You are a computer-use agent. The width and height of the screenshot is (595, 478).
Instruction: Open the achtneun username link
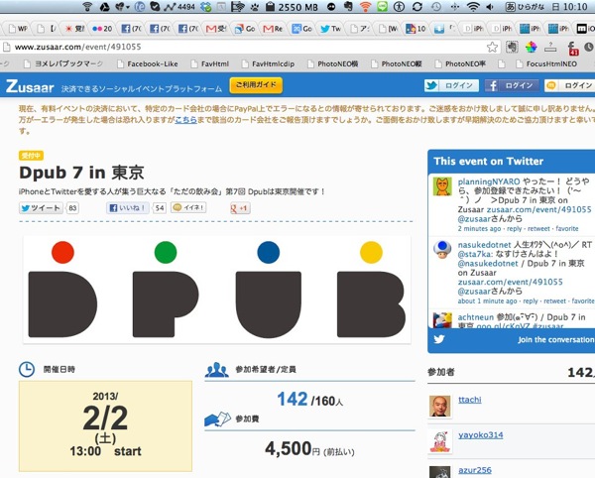(475, 317)
